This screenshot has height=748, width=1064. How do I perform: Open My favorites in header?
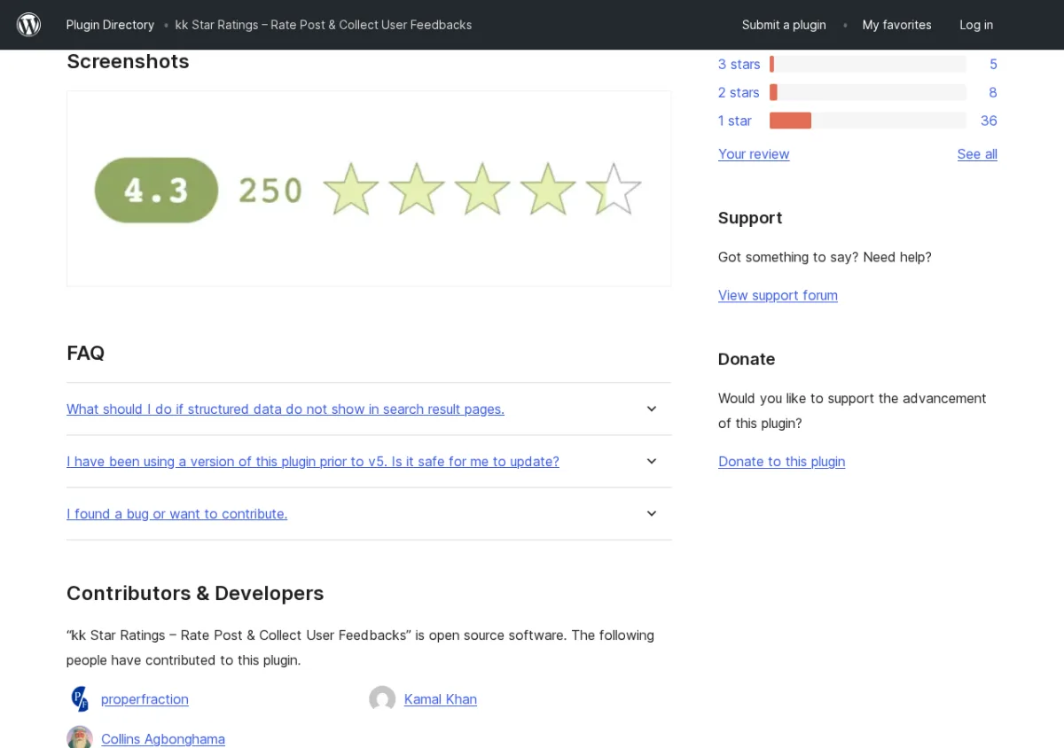coord(897,25)
